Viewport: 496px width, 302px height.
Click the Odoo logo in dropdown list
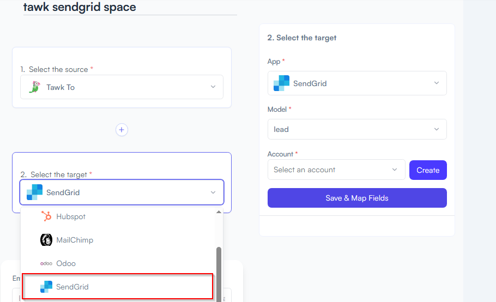(x=46, y=263)
